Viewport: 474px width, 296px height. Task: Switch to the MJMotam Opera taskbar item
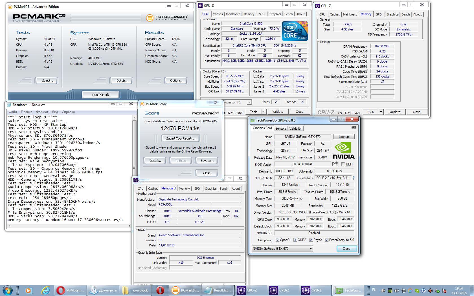[70, 290]
